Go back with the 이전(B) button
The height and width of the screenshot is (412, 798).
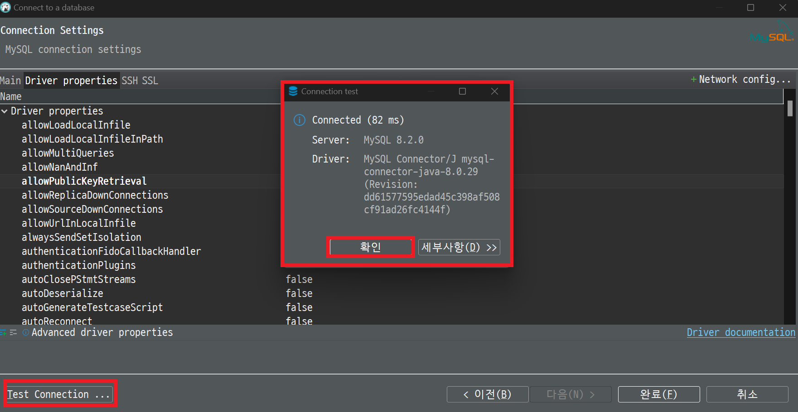(x=488, y=394)
